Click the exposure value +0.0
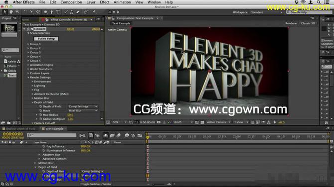Viewport: 334px width, 187px height. (x=281, y=122)
